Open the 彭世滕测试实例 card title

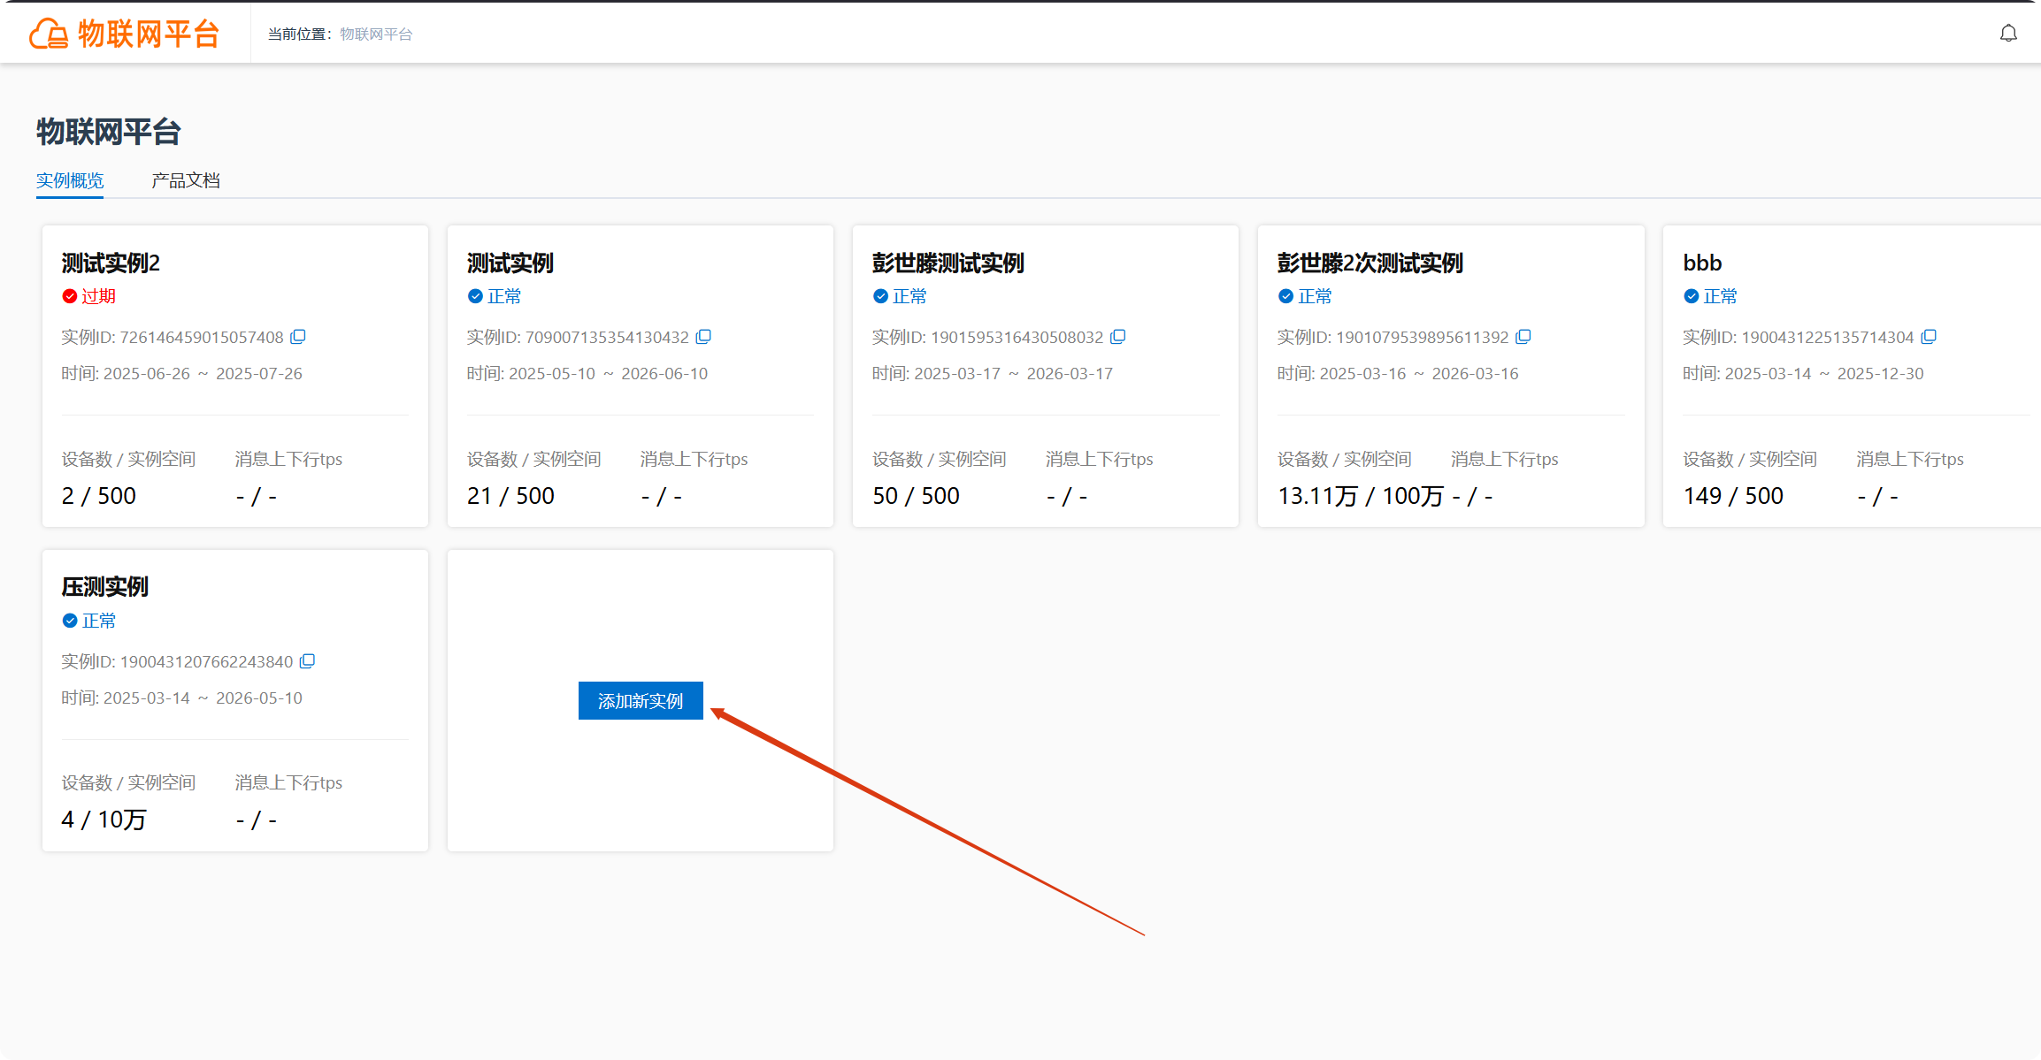[948, 263]
